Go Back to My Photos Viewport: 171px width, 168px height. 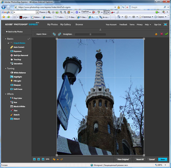tap(14, 32)
